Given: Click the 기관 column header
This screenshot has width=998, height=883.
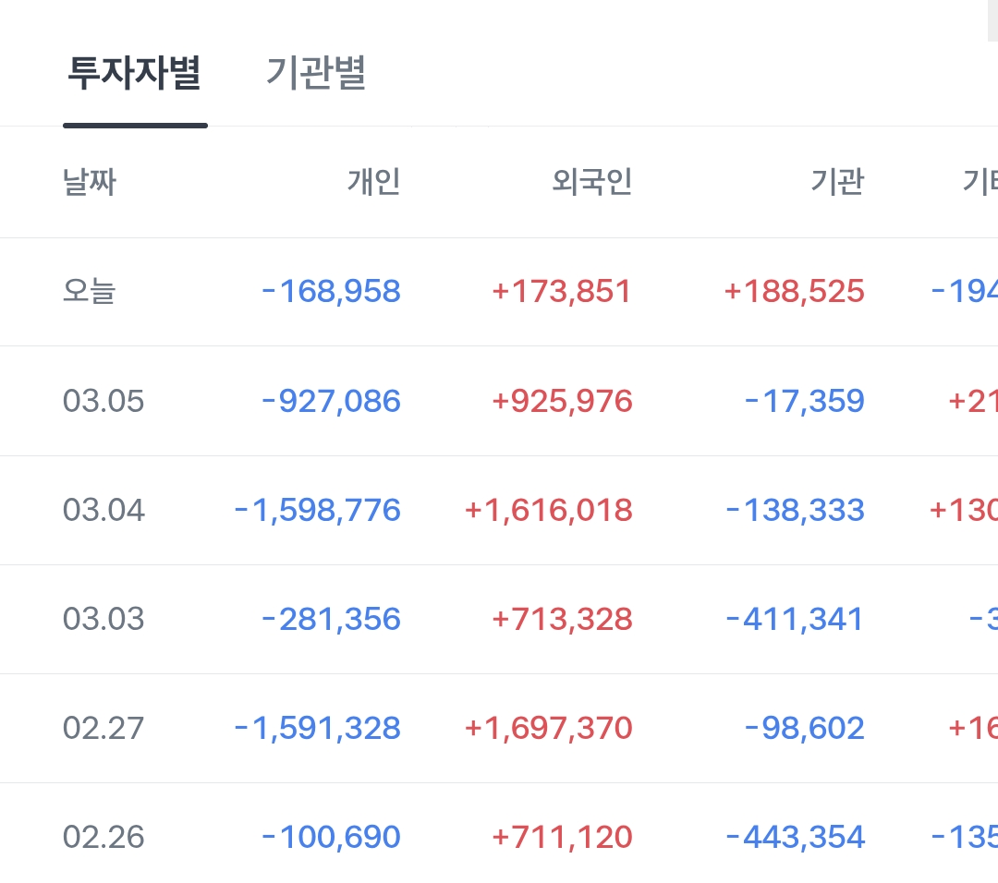Looking at the screenshot, I should 836,182.
